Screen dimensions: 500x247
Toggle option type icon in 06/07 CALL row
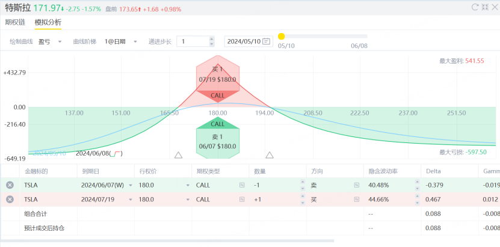[242, 185]
